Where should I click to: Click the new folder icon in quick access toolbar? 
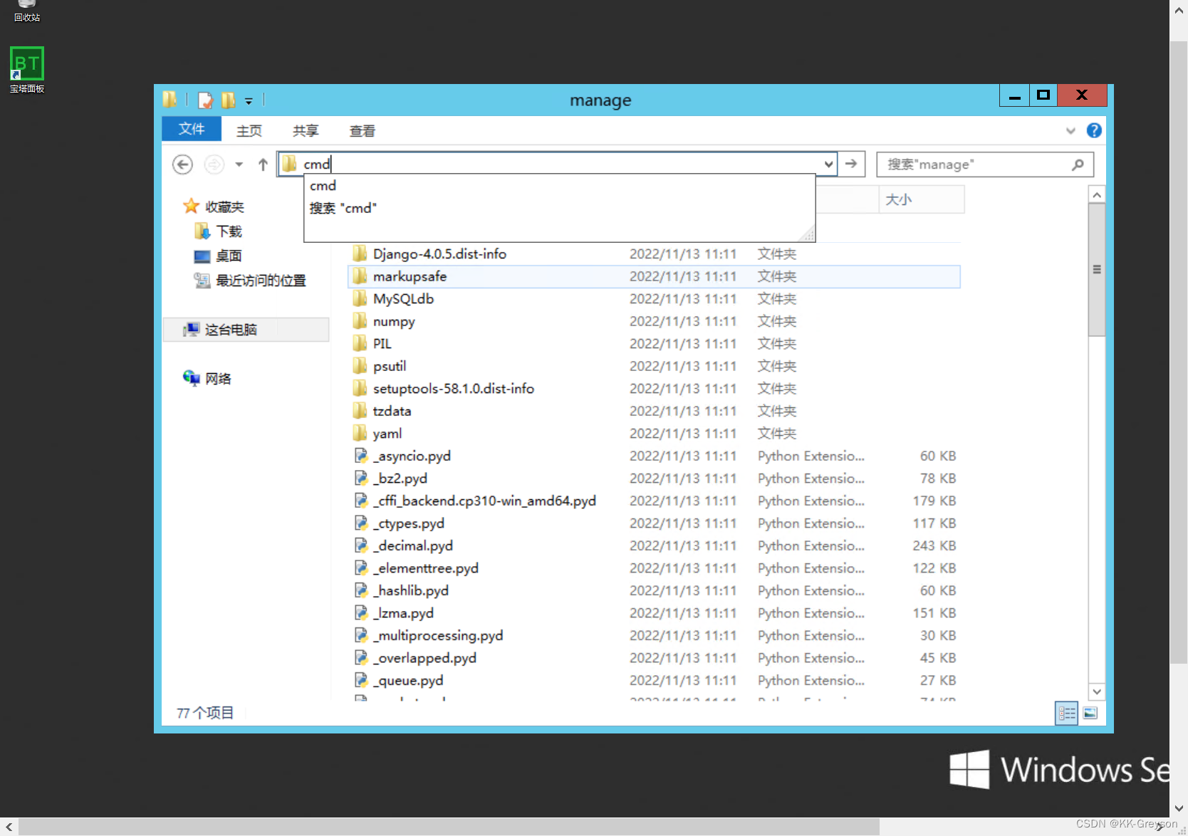pyautogui.click(x=228, y=100)
